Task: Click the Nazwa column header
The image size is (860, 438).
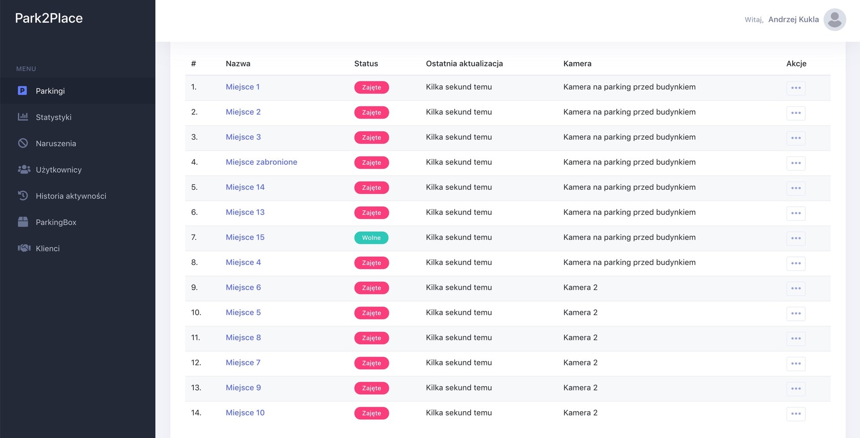Action: [x=238, y=64]
